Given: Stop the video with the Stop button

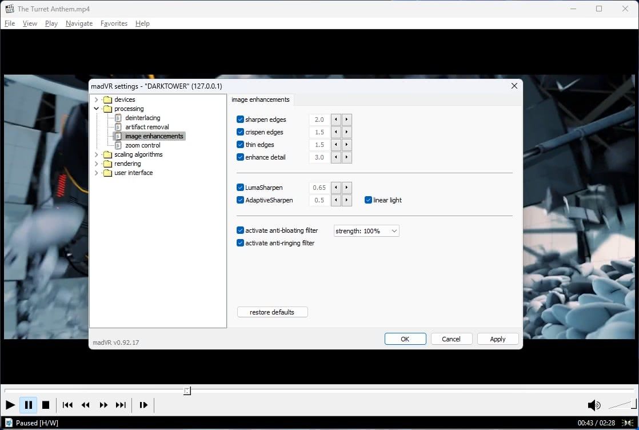Looking at the screenshot, I should click(46, 405).
